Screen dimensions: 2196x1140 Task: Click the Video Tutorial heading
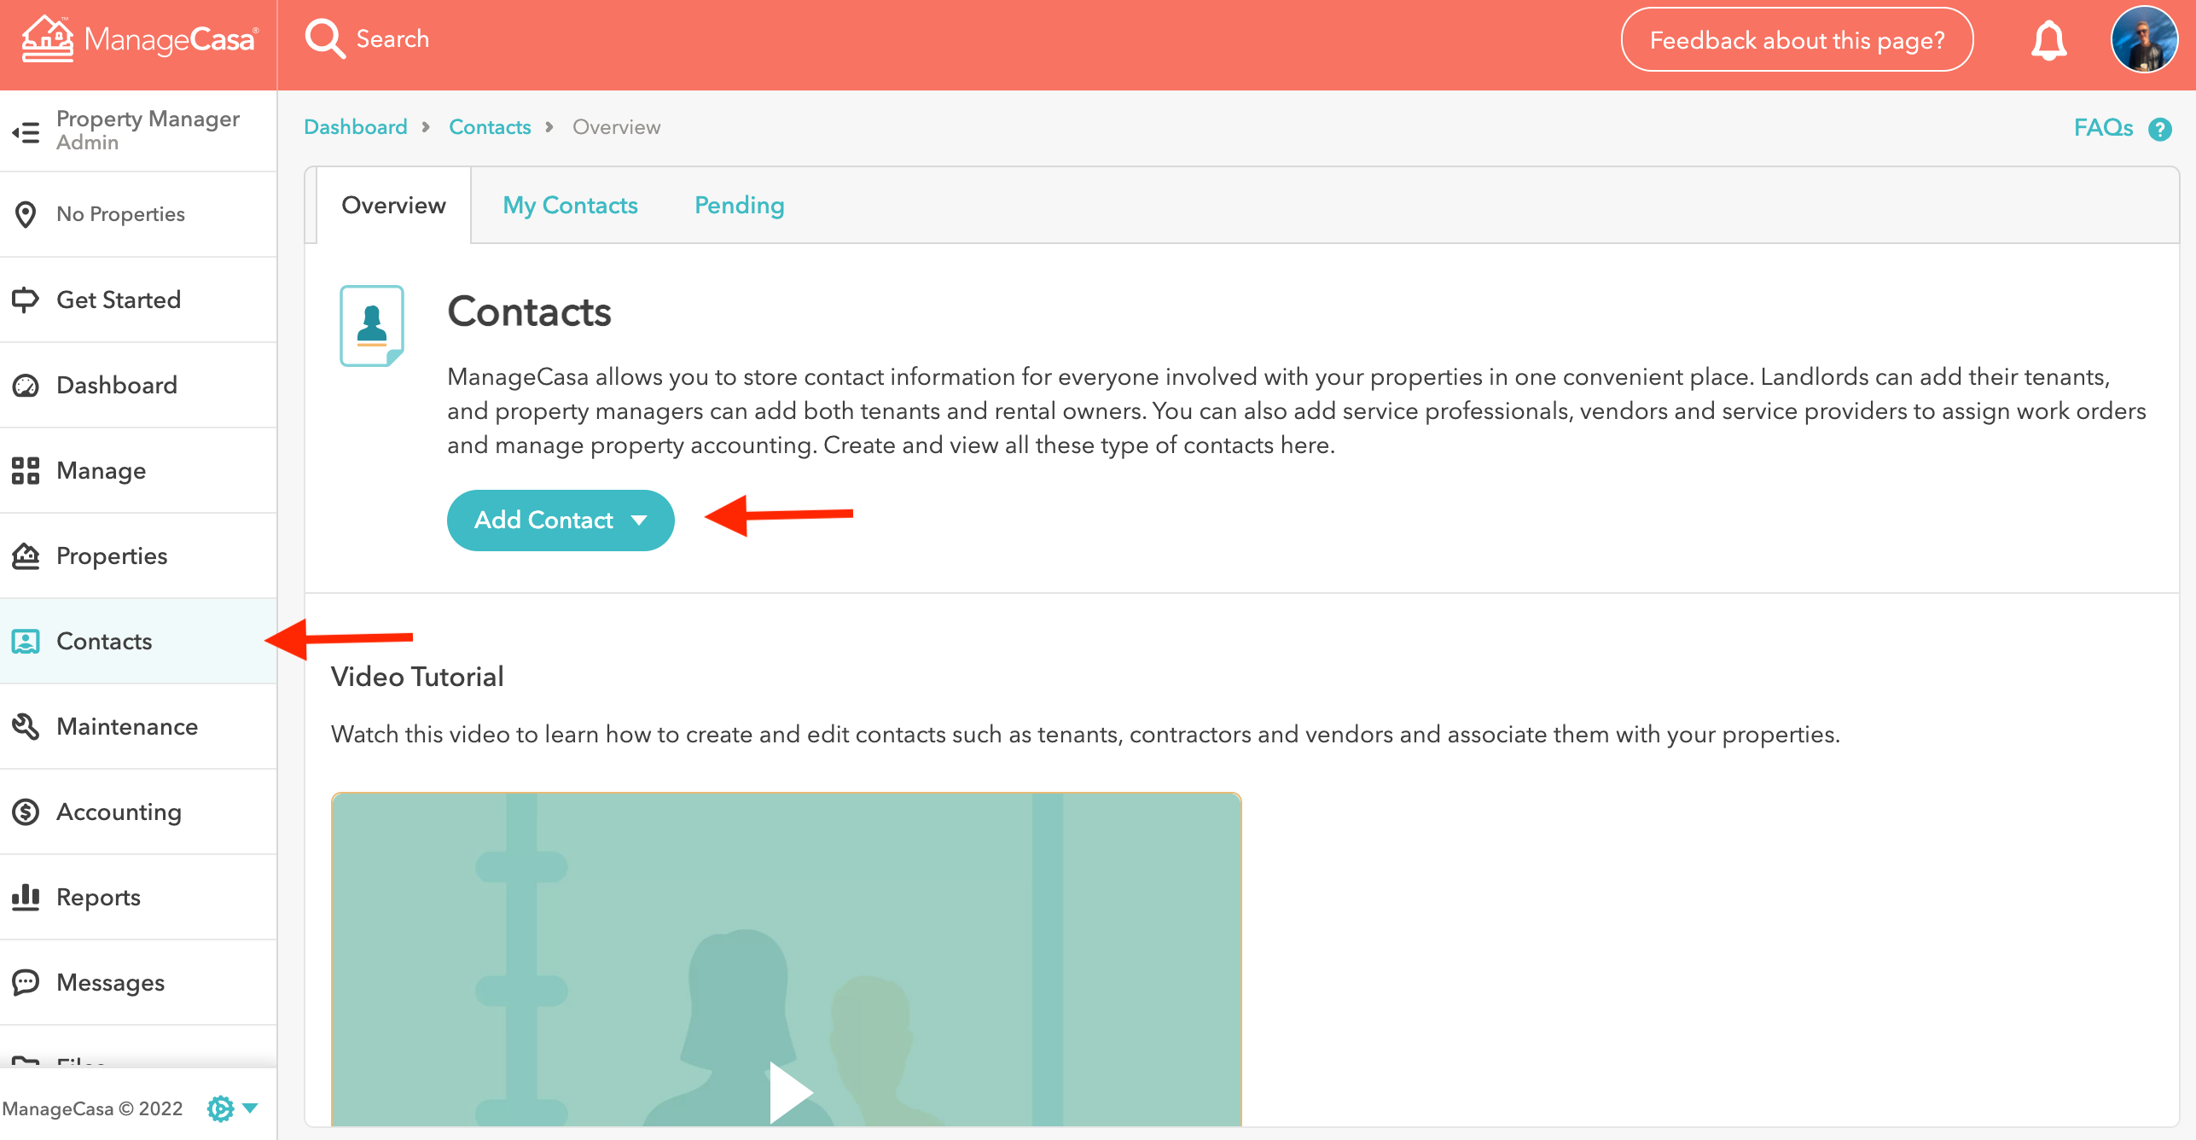coord(417,677)
